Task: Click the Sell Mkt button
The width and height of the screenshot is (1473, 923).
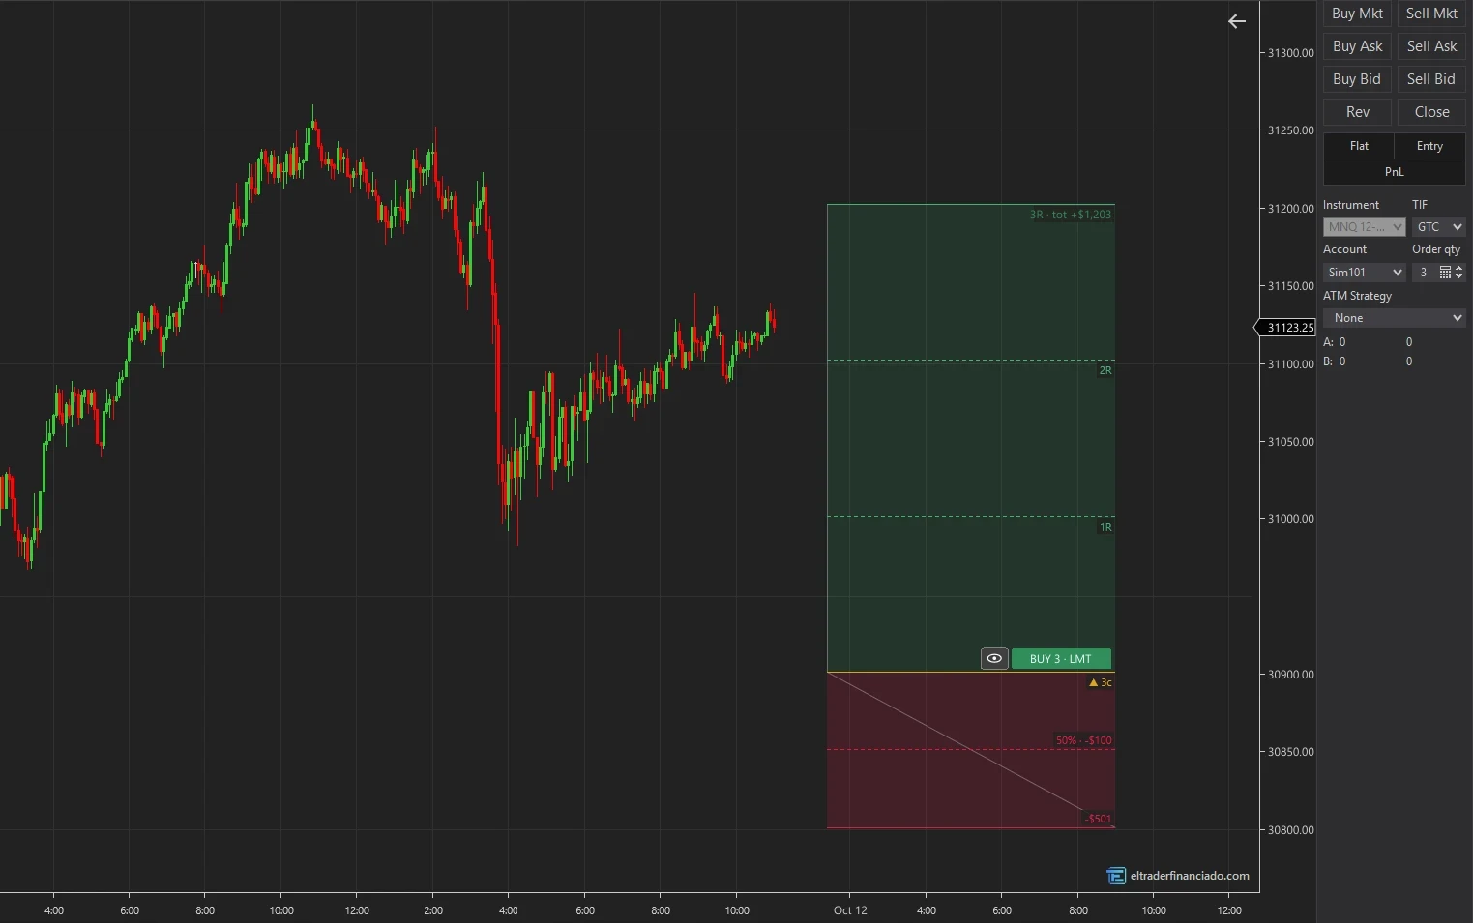Action: [1431, 14]
